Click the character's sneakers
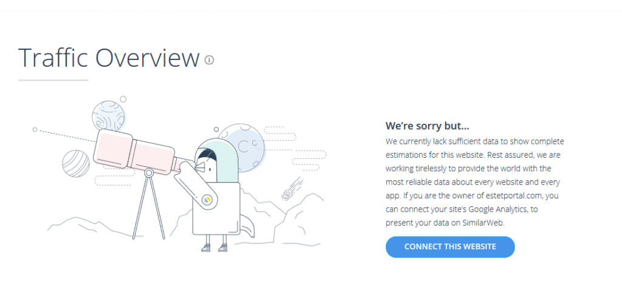The image size is (622, 290). 214,247
